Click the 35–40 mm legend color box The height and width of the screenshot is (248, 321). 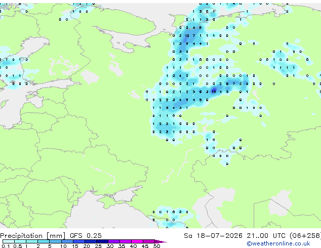click(x=125, y=241)
